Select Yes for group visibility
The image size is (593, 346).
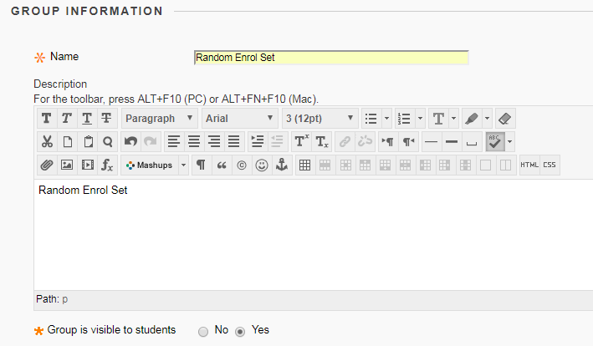[x=240, y=332]
